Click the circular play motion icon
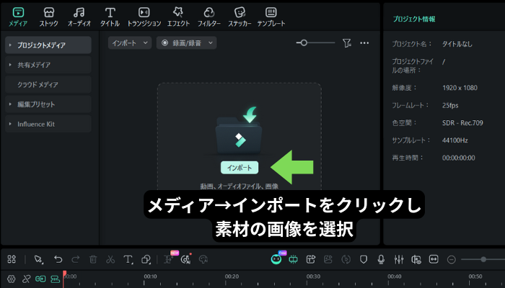 346,259
